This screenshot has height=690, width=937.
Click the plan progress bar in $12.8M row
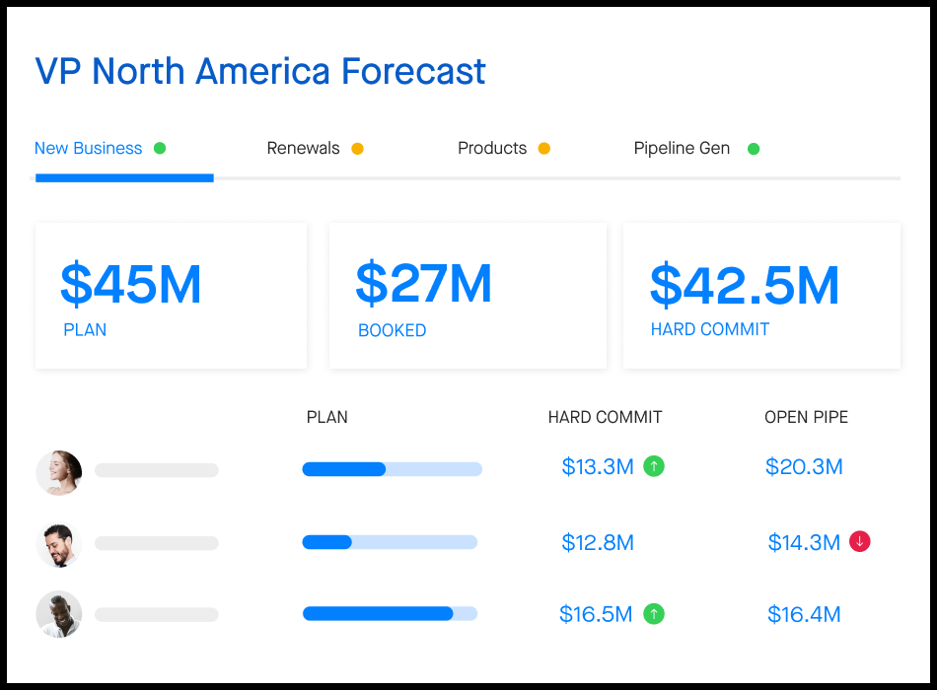coord(390,542)
